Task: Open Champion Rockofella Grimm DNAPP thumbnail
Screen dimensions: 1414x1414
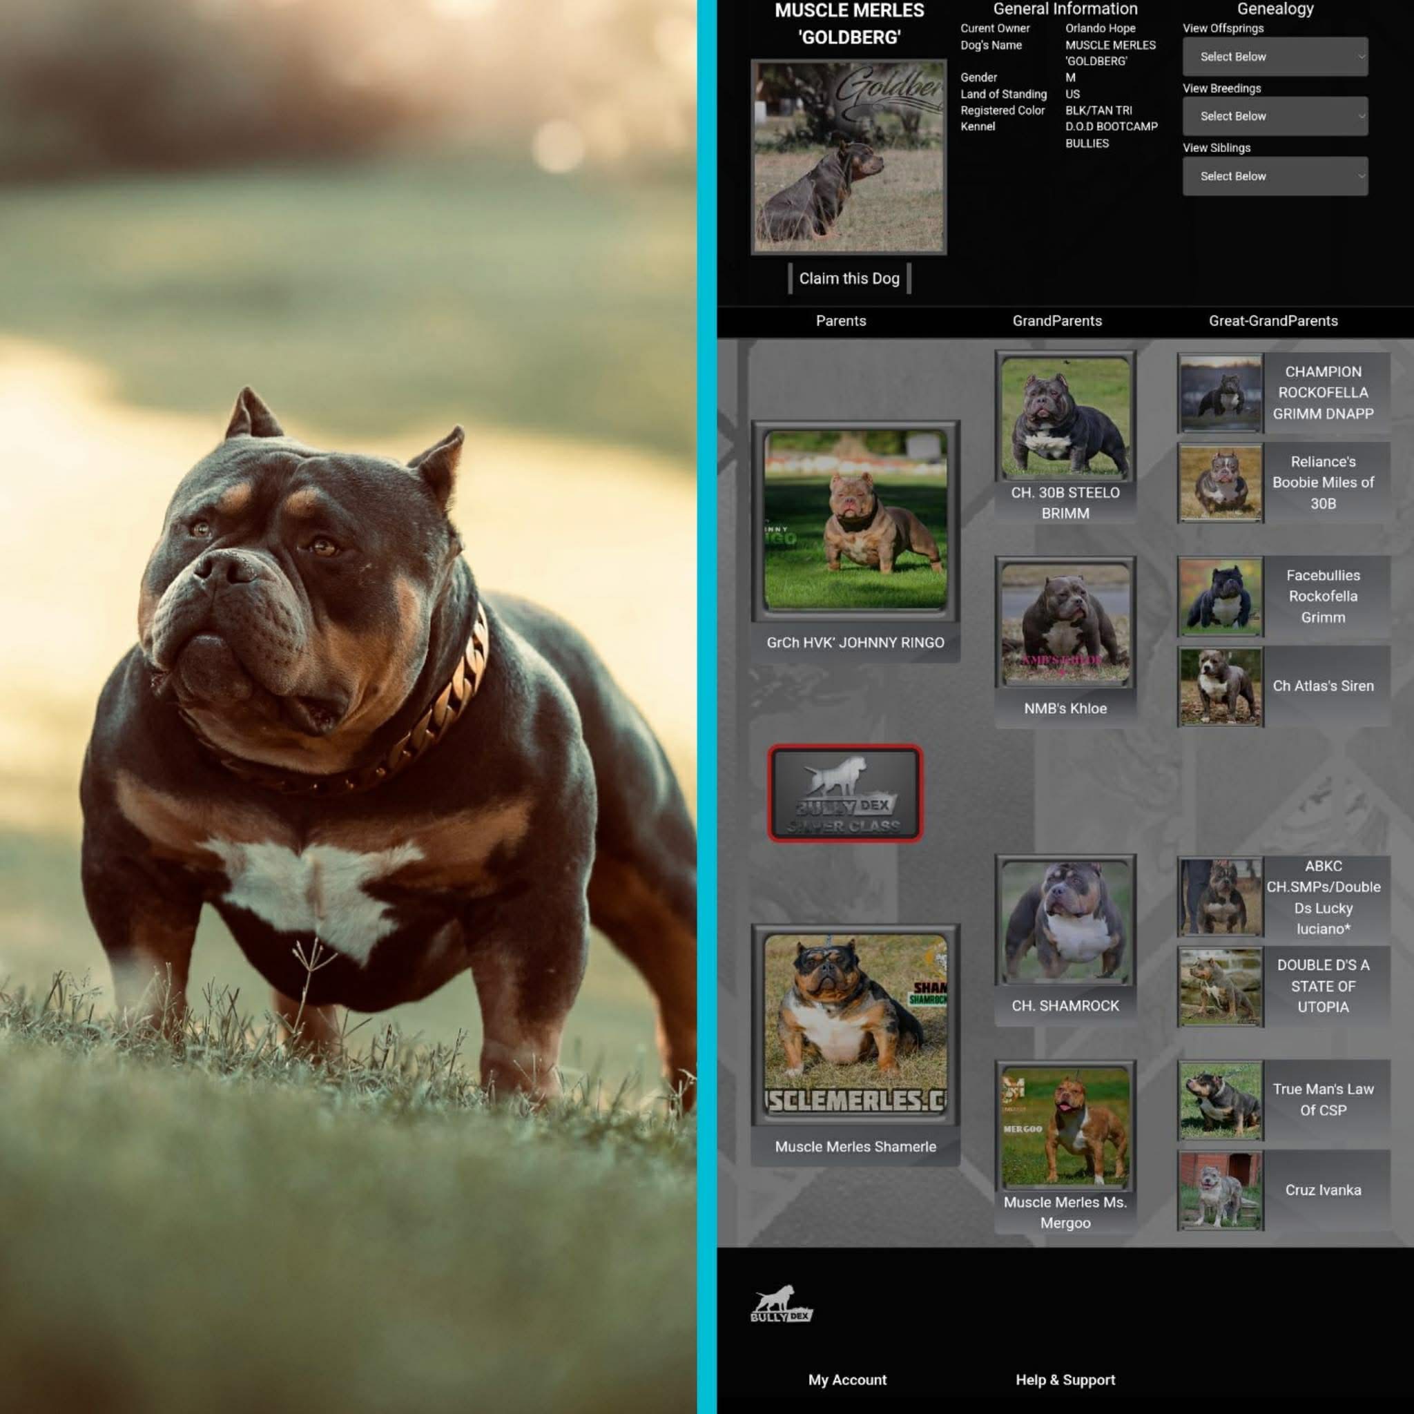Action: tap(1221, 393)
